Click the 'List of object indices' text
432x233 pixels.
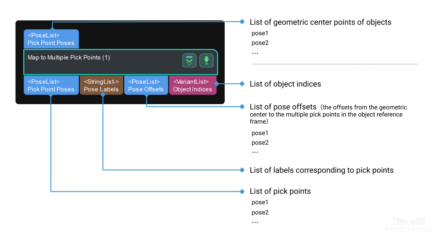[x=285, y=84]
